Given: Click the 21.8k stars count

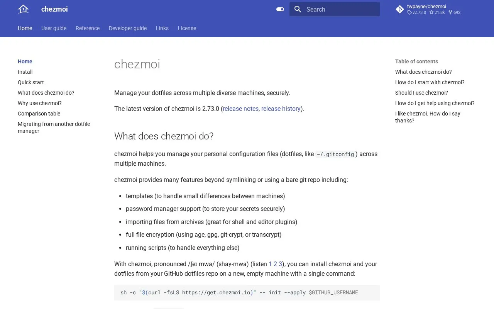Looking at the screenshot, I should [437, 12].
